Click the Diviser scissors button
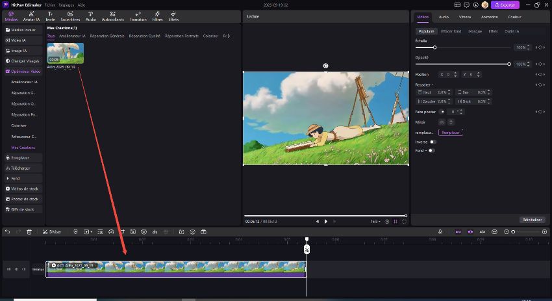This screenshot has width=552, height=301. click(x=52, y=231)
